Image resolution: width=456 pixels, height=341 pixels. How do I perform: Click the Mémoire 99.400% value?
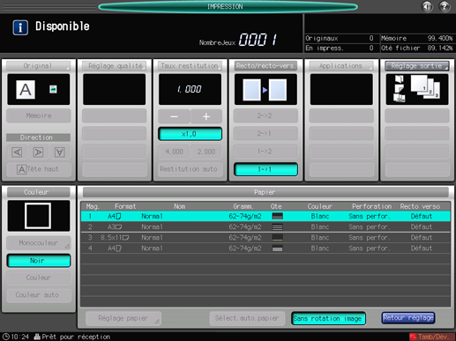440,38
